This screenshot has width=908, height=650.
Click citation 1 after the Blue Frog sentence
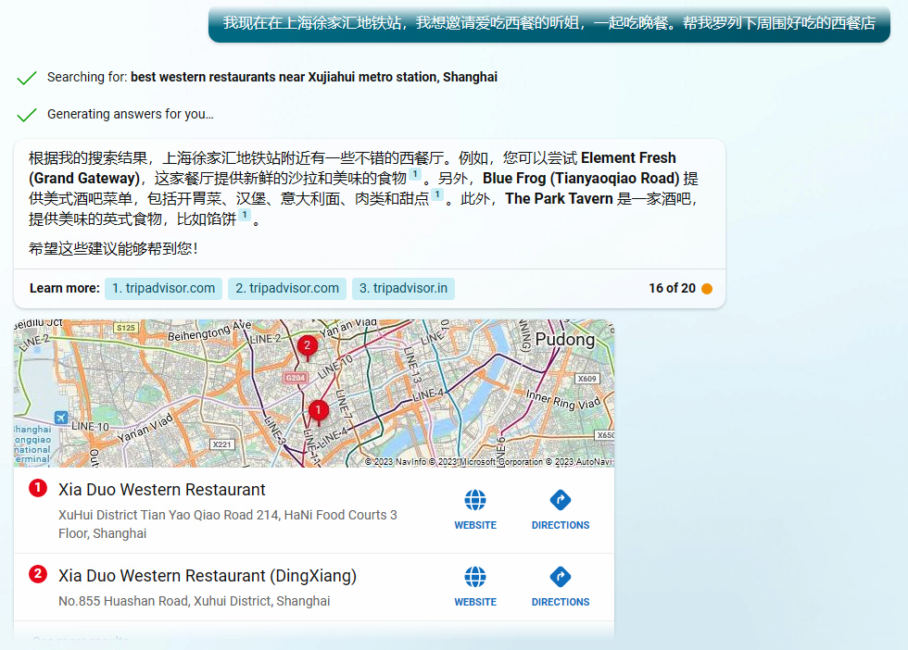437,194
